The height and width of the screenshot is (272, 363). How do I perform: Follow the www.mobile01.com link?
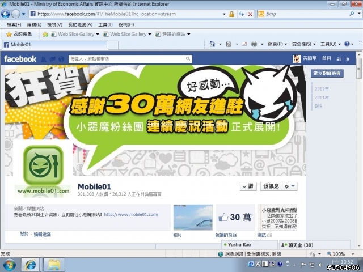click(x=131, y=214)
